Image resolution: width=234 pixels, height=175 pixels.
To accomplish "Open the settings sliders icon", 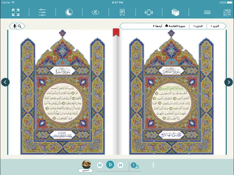I will (42, 12).
